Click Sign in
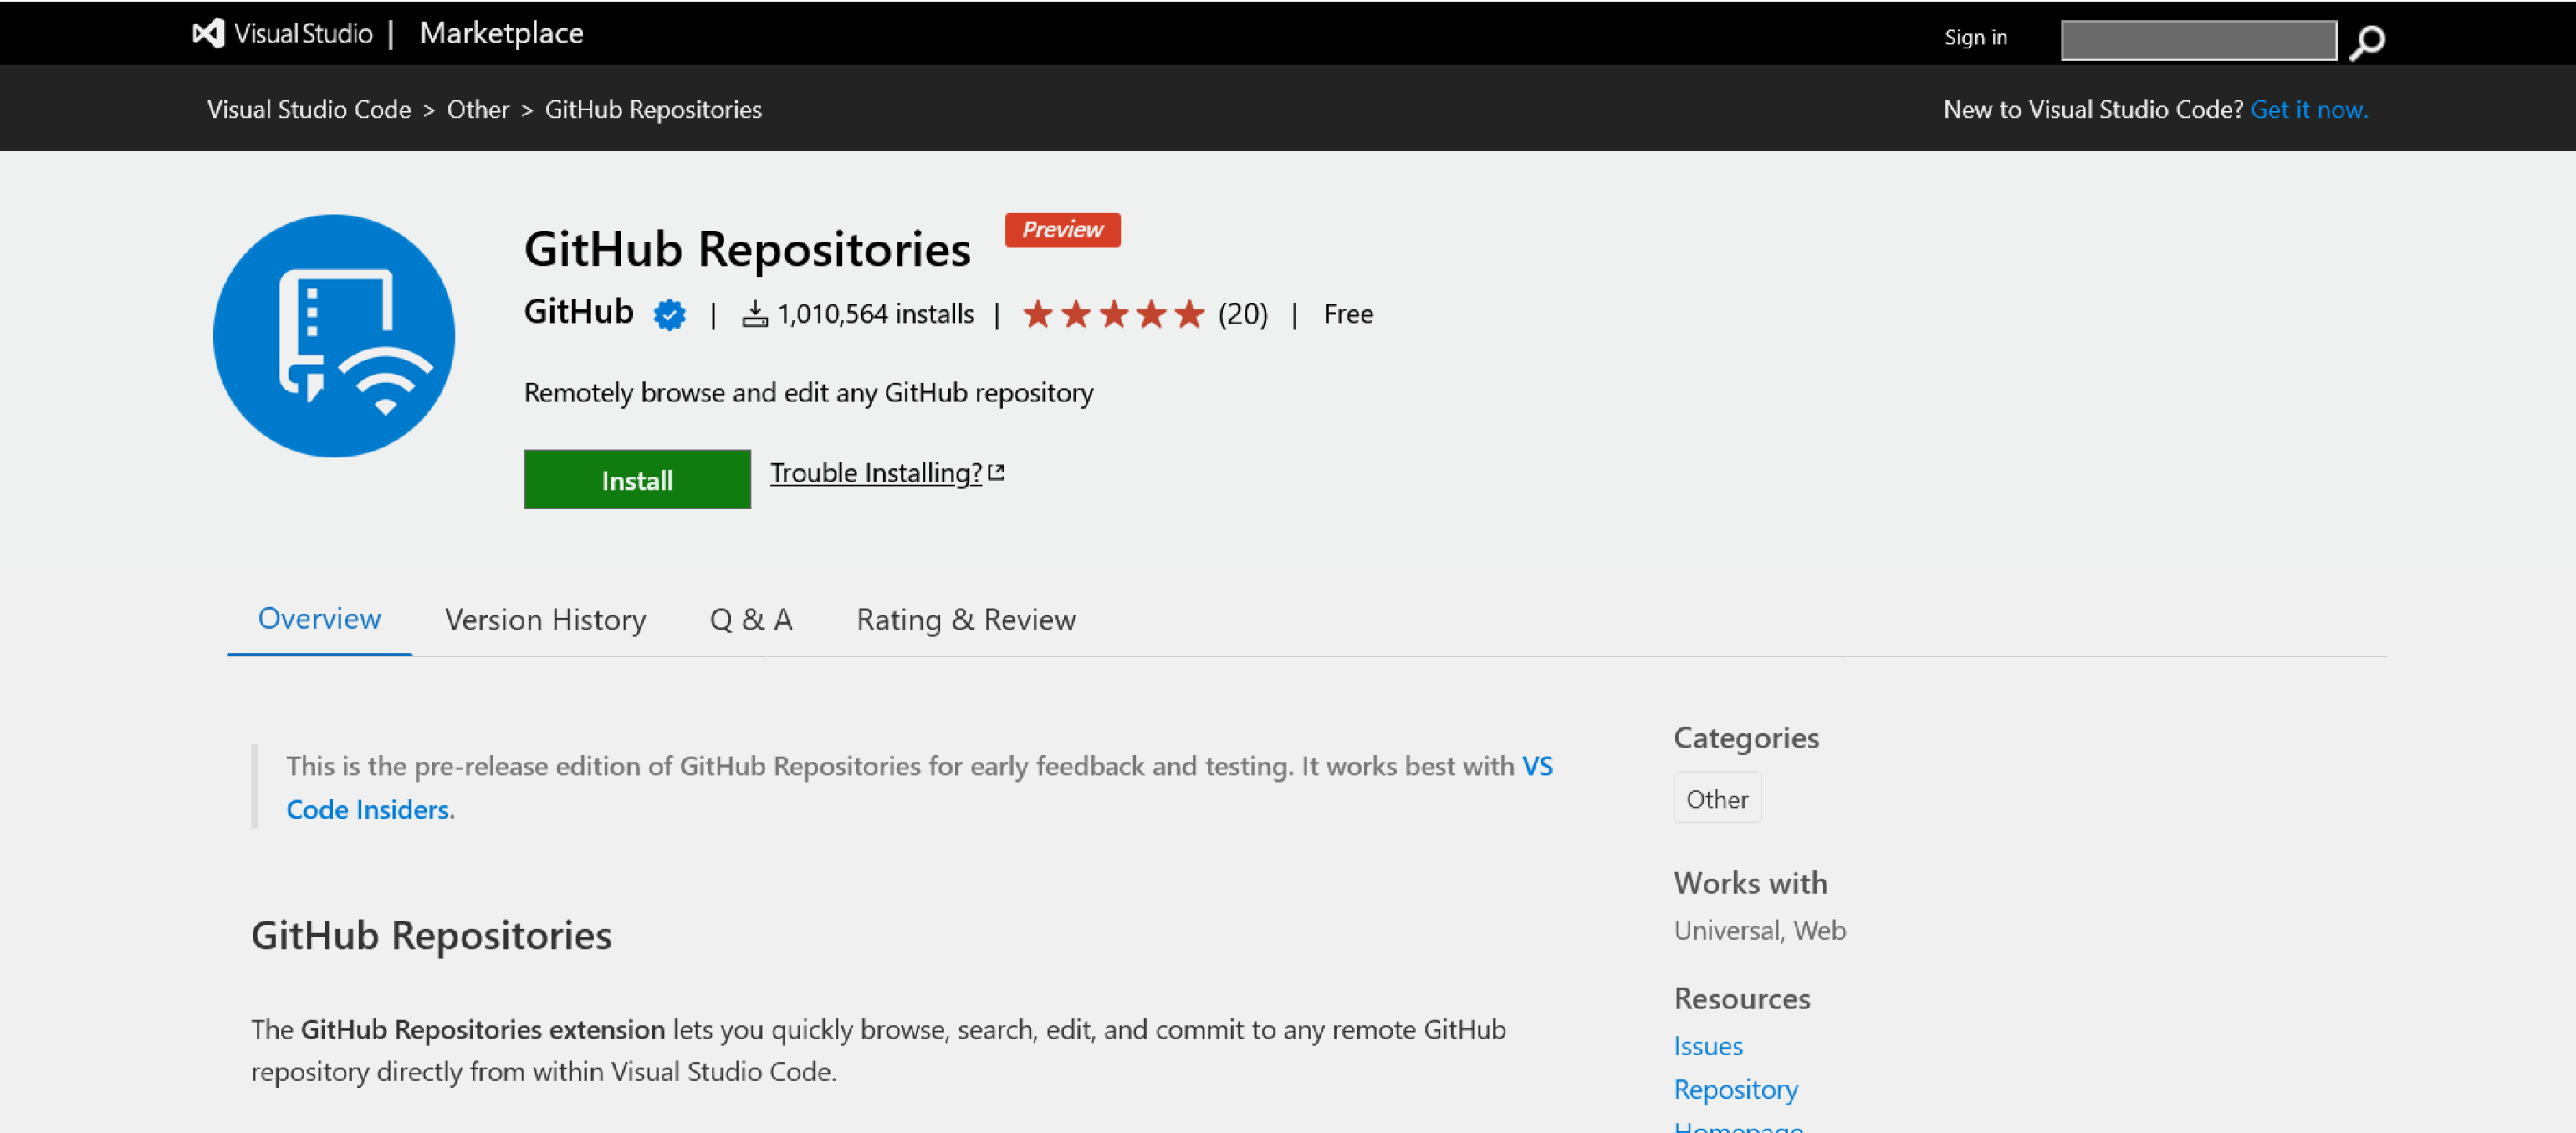Image resolution: width=2576 pixels, height=1133 pixels. point(1975,37)
